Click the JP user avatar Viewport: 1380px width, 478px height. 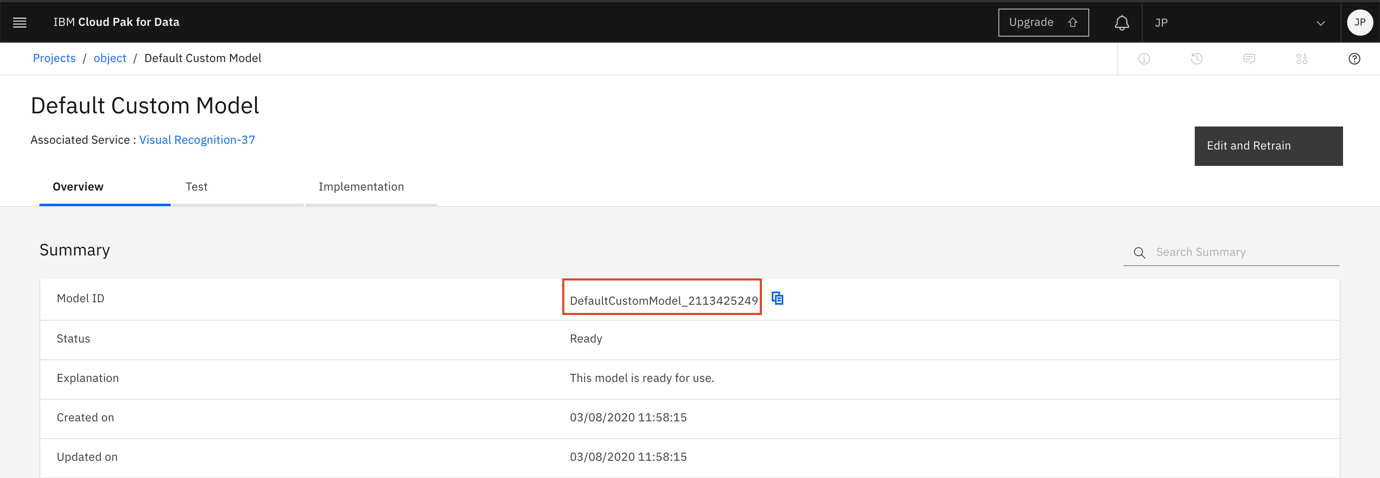coord(1359,23)
